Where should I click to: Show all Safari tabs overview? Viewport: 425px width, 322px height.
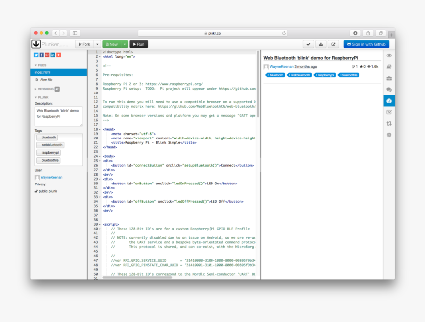pyautogui.click(x=381, y=33)
